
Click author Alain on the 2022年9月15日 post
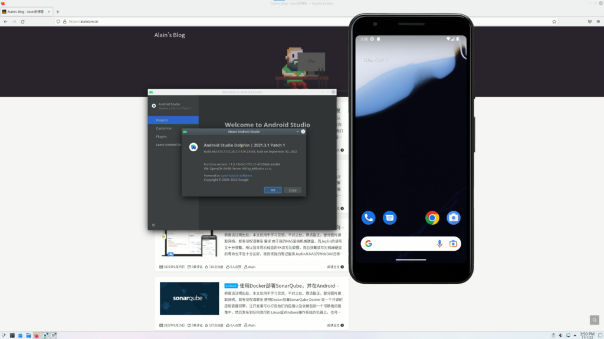pos(250,325)
